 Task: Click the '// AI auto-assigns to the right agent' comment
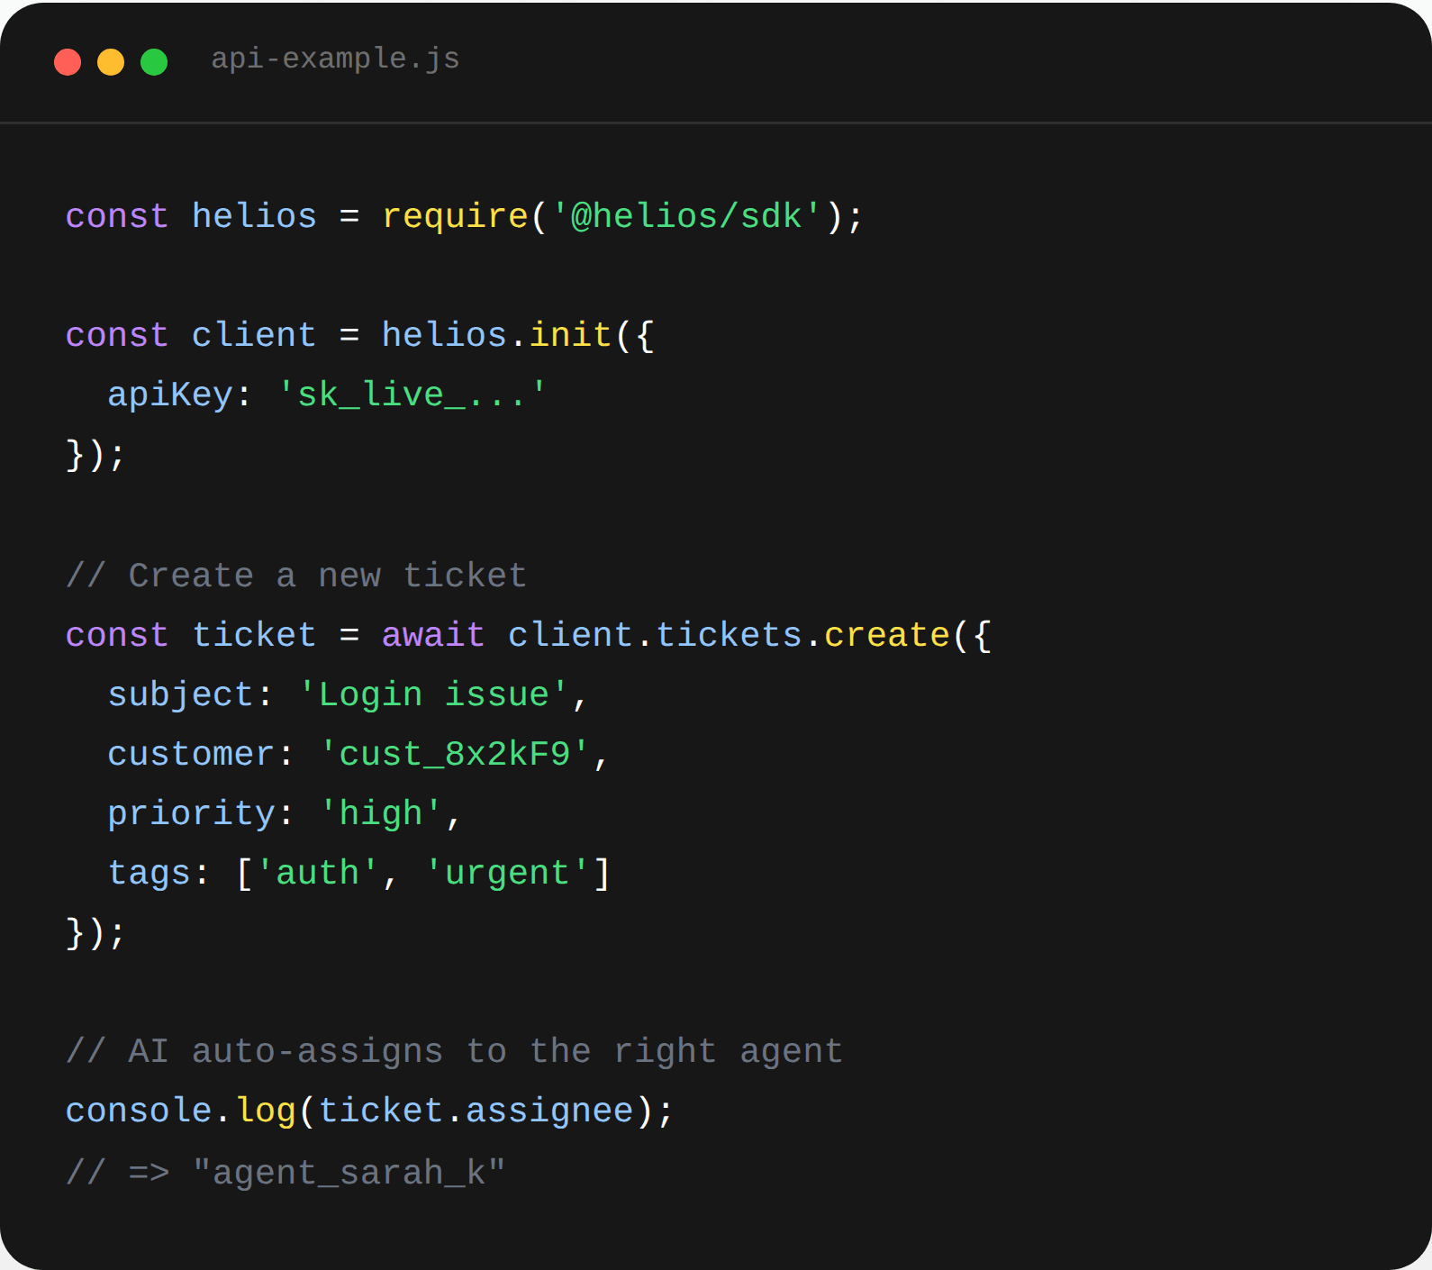pyautogui.click(x=455, y=1052)
